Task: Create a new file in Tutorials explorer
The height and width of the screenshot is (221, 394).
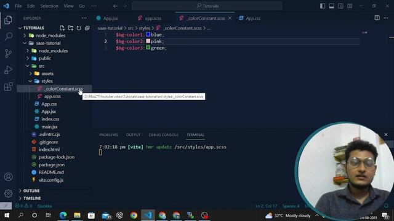Action: (x=62, y=28)
